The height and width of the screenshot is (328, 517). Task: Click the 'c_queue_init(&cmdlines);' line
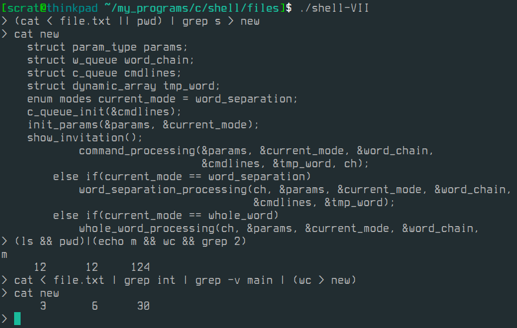(104, 112)
